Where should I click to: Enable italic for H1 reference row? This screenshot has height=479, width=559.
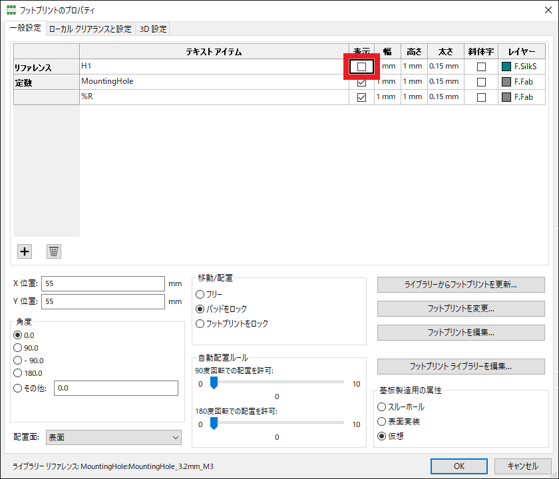tap(481, 67)
